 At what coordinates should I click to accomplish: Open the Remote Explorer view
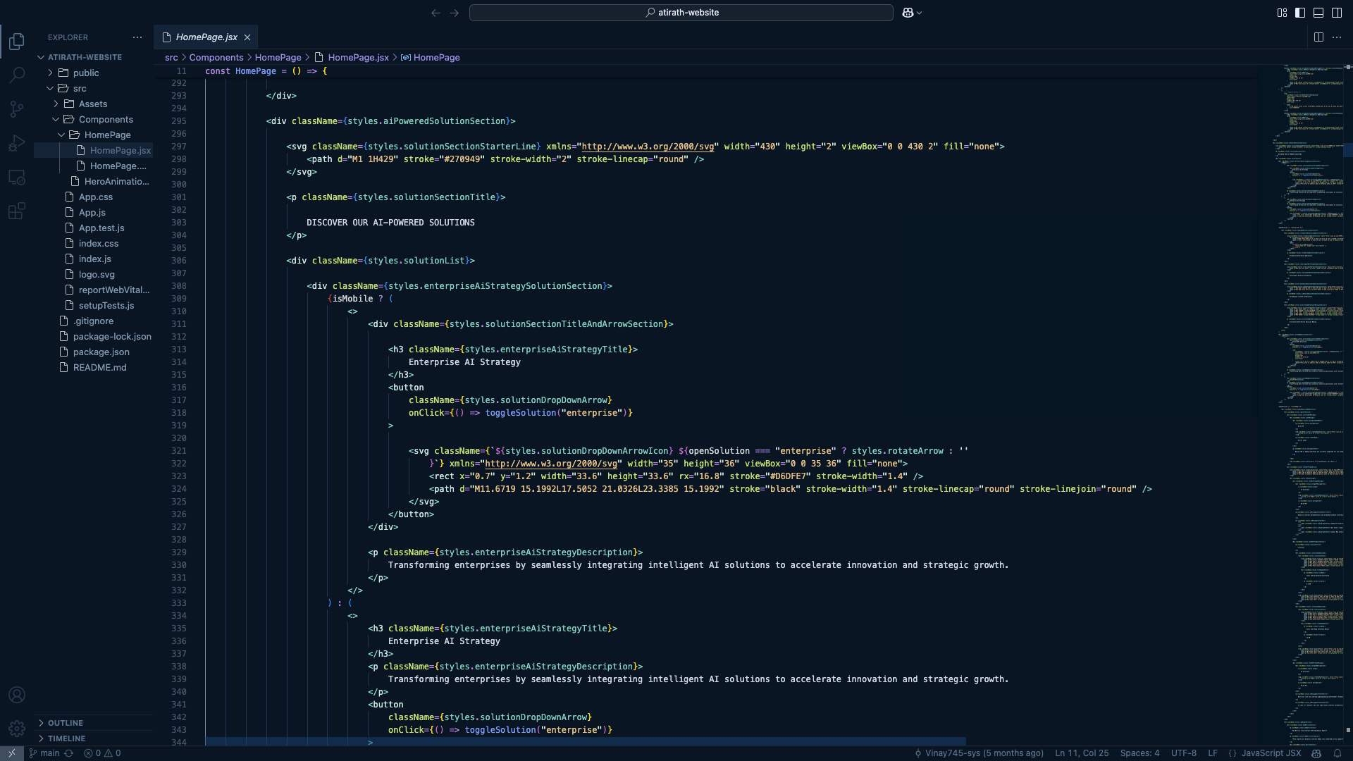point(17,178)
